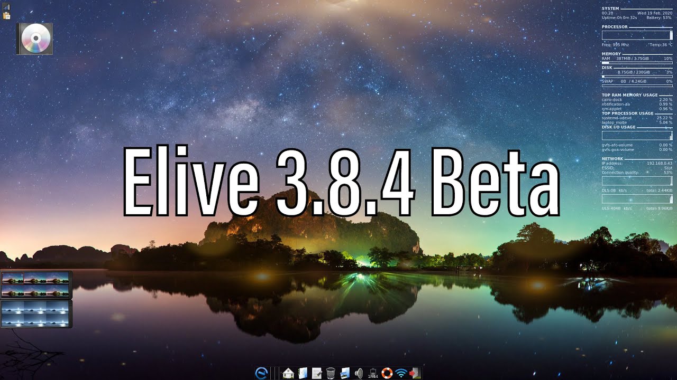
Task: Open the lifebuoy help icon in dock
Action: 387,373
